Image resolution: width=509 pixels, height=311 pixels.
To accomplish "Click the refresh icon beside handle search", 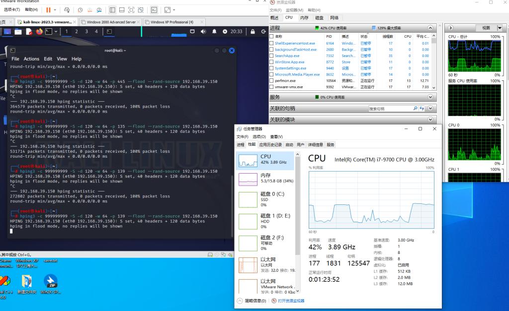I will [422, 109].
